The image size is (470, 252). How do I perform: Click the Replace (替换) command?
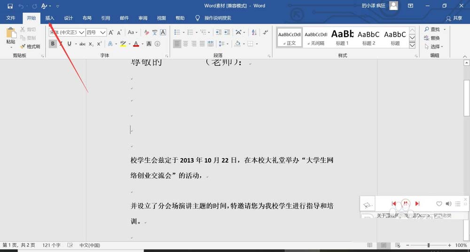point(432,38)
